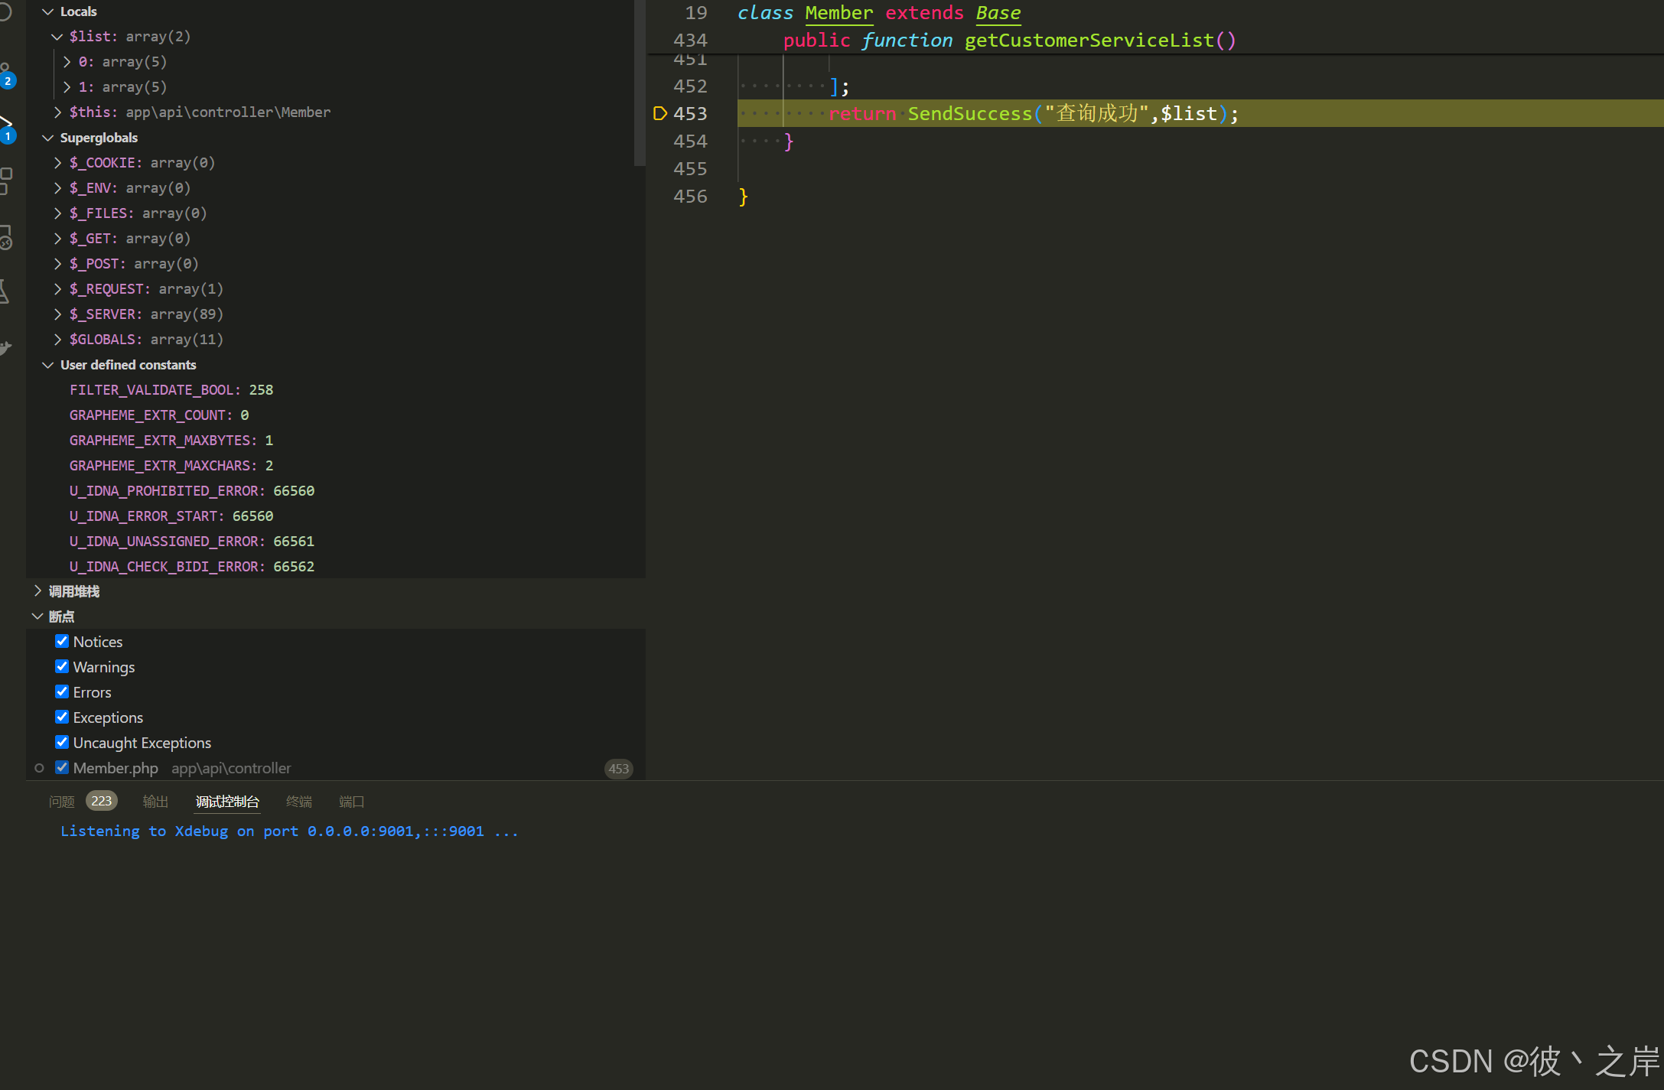Screen dimensions: 1664x1090
Task: Click the gutter line number 456
Action: 690,197
